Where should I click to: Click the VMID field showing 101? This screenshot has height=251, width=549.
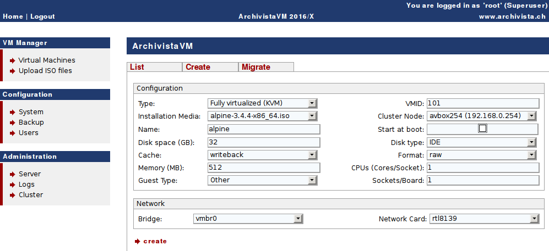483,103
